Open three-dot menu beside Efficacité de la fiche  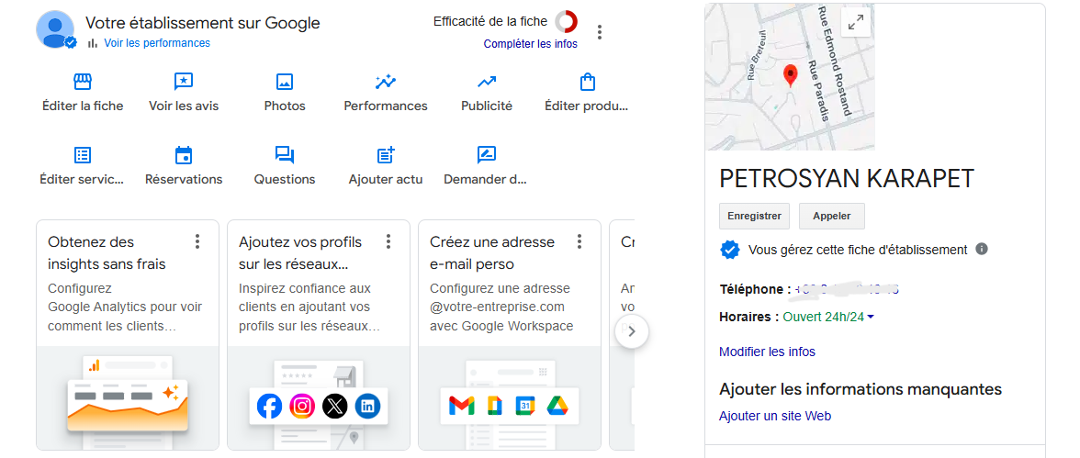click(x=601, y=32)
